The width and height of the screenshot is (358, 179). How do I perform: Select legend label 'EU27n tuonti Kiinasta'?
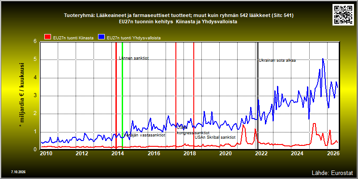(x=73, y=38)
